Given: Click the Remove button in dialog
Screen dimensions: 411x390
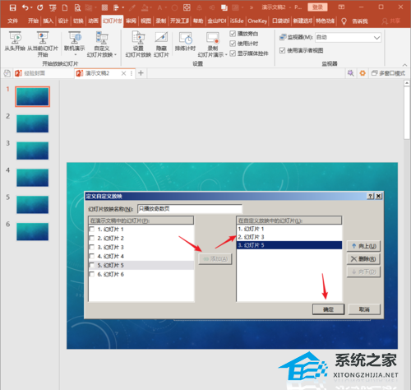Looking at the screenshot, I should pyautogui.click(x=363, y=259).
